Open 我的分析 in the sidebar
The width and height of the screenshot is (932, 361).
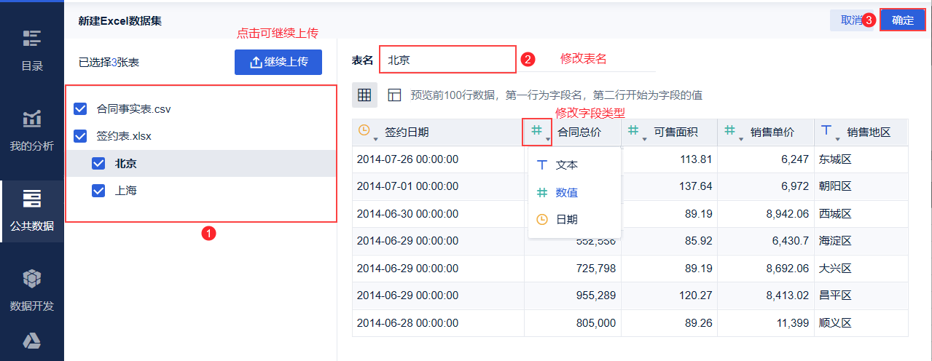click(32, 130)
